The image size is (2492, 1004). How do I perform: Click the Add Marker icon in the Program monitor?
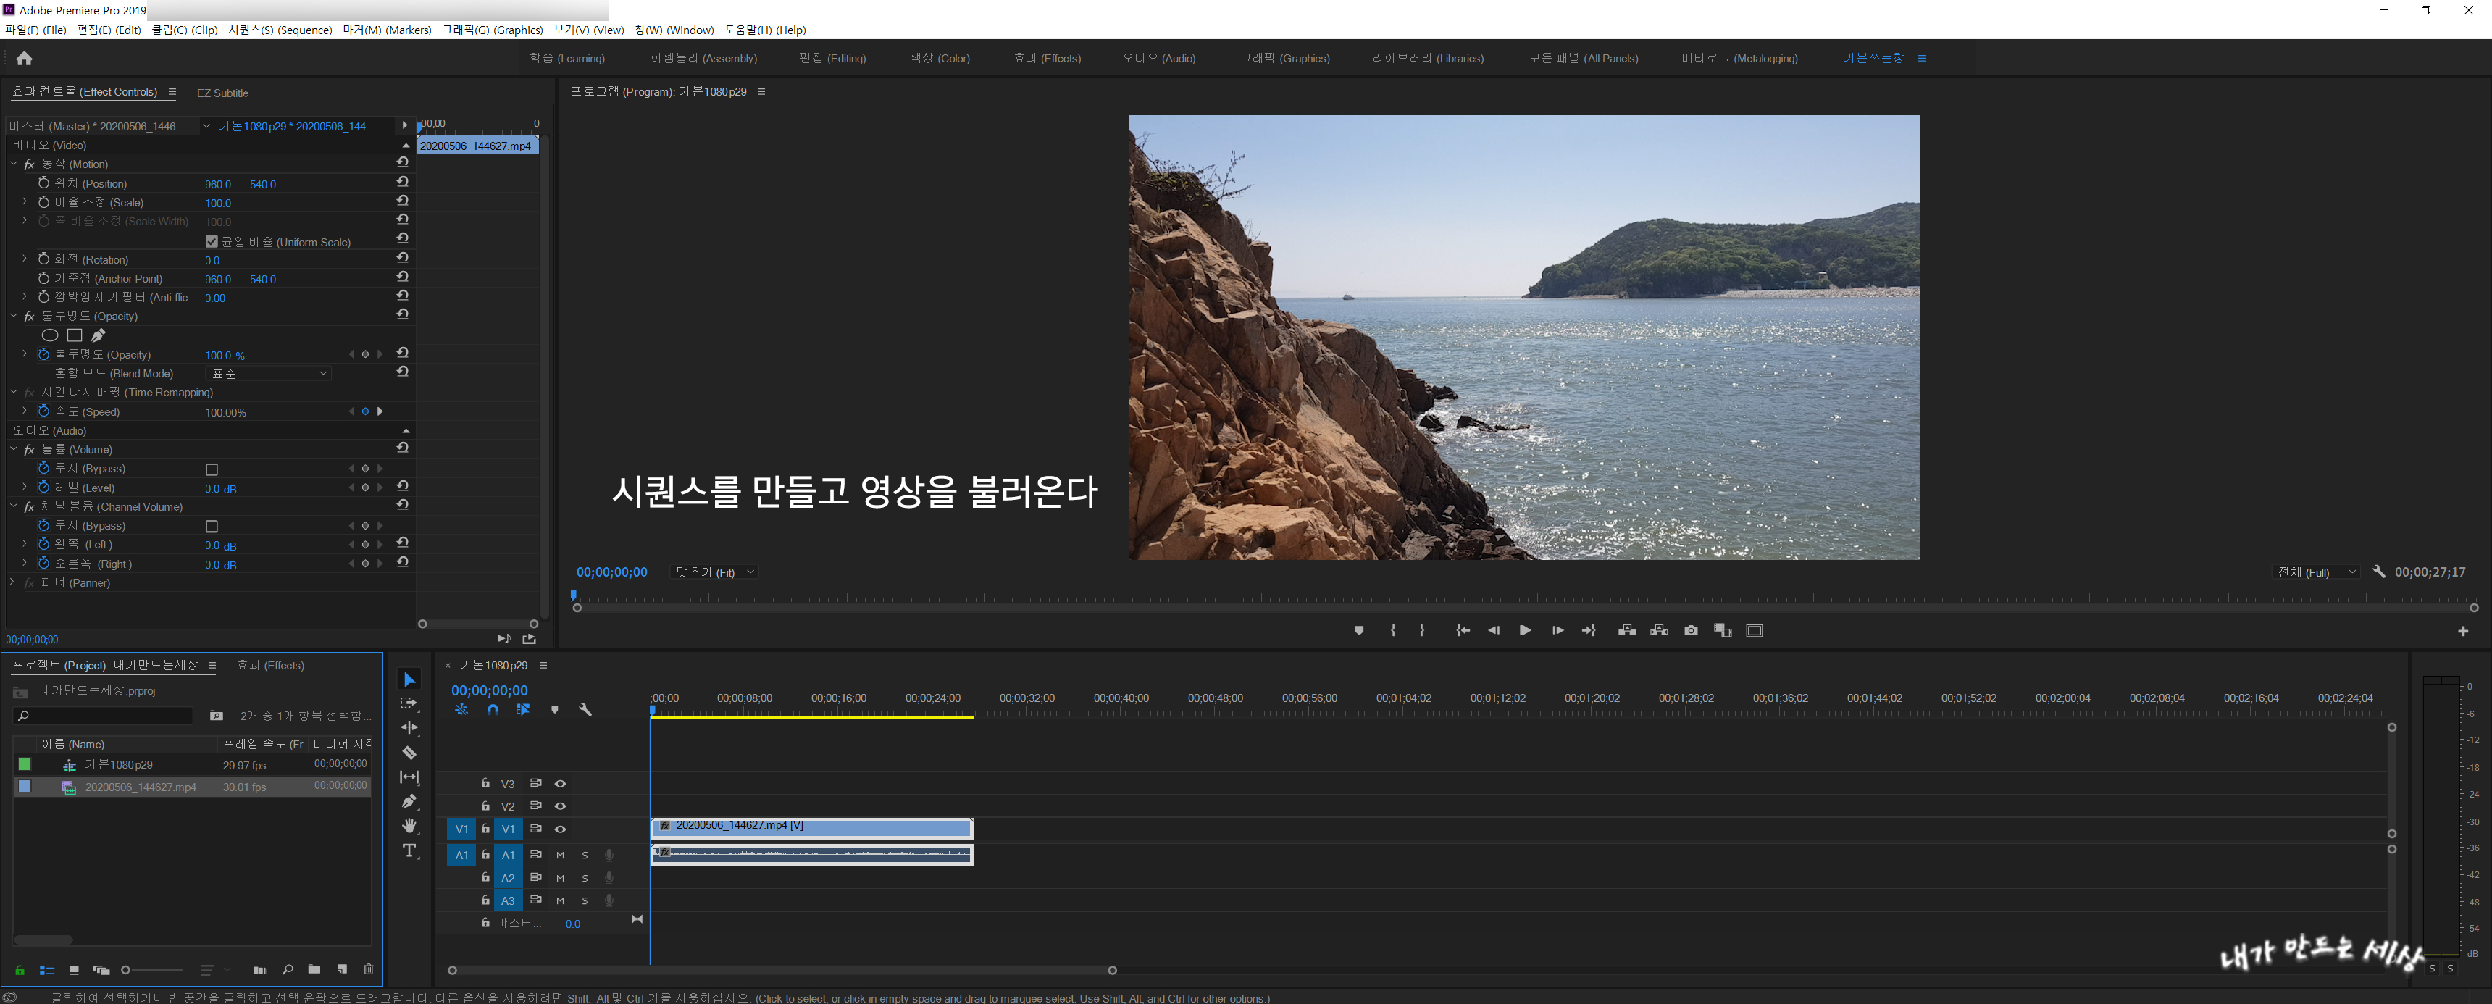click(x=1358, y=631)
